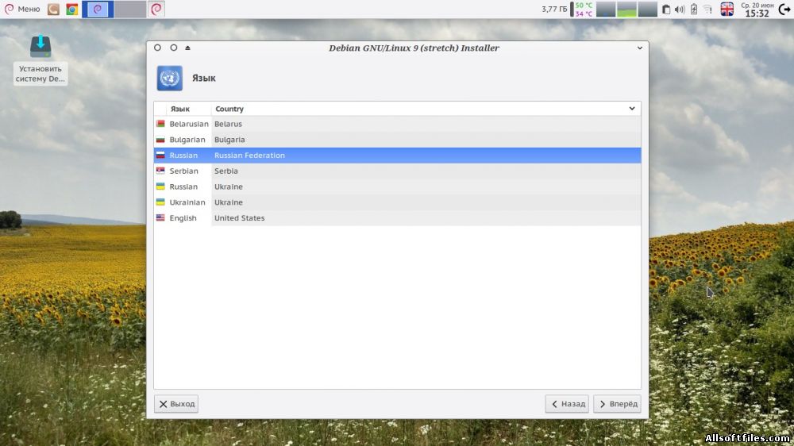Image resolution: width=794 pixels, height=446 pixels.
Task: Switch keyboard layout via the UK flag
Action: (x=727, y=9)
